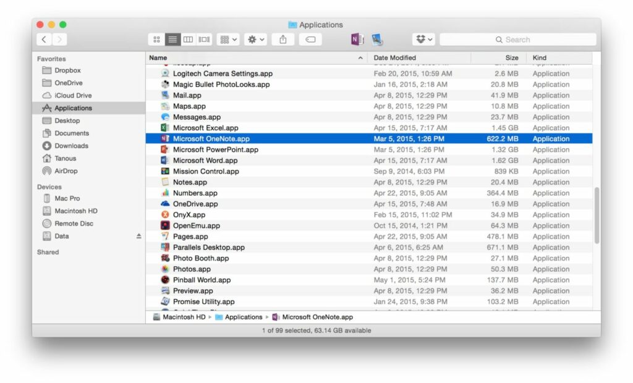633x383 pixels.
Task: Click the 622.2 MB size value
Action: [502, 138]
